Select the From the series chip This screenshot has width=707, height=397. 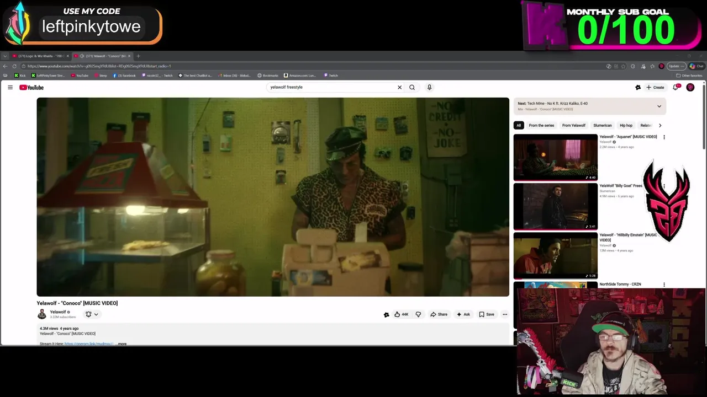tap(541, 125)
